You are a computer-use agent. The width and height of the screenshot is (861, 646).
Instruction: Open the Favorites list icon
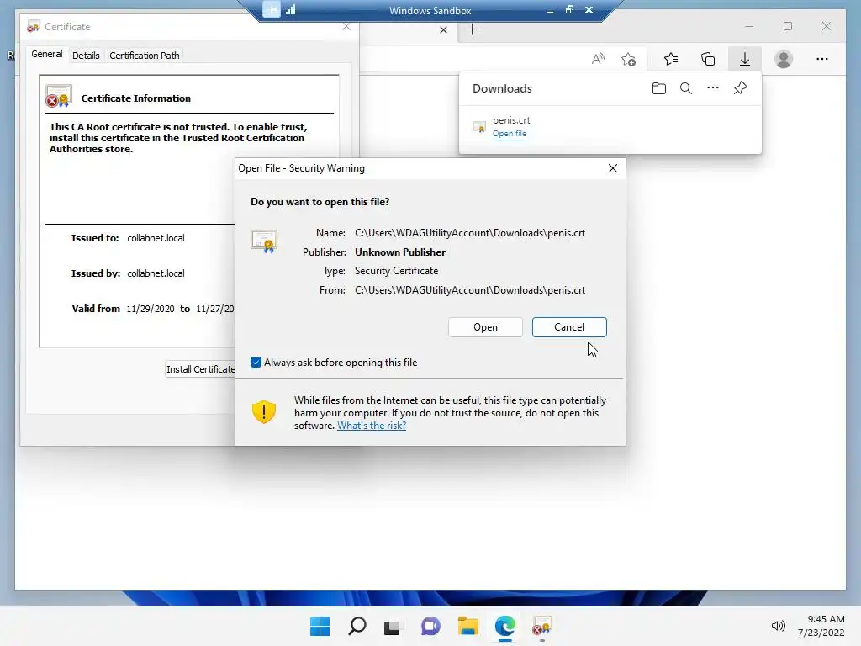[670, 59]
